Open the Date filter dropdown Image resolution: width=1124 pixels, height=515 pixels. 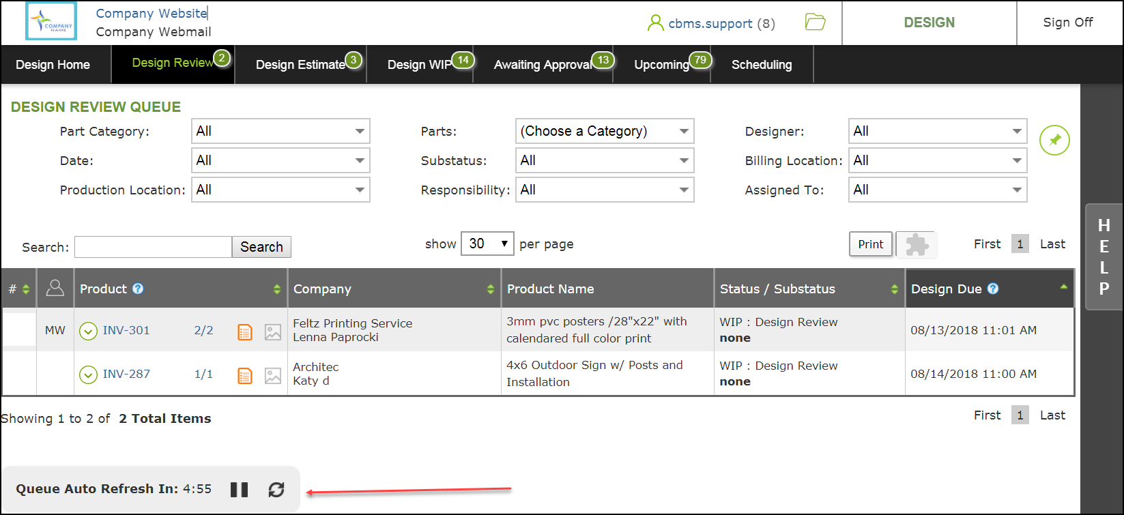pyautogui.click(x=280, y=160)
